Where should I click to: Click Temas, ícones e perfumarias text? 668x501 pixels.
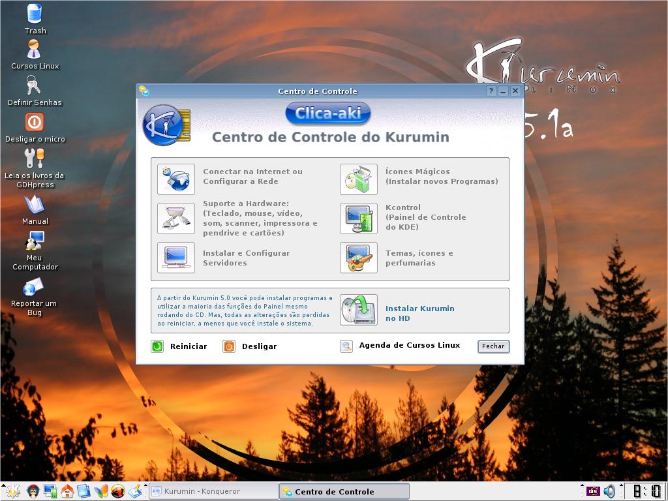point(419,258)
